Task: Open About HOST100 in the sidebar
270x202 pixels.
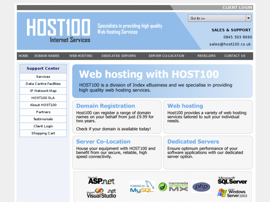Action: 43,105
